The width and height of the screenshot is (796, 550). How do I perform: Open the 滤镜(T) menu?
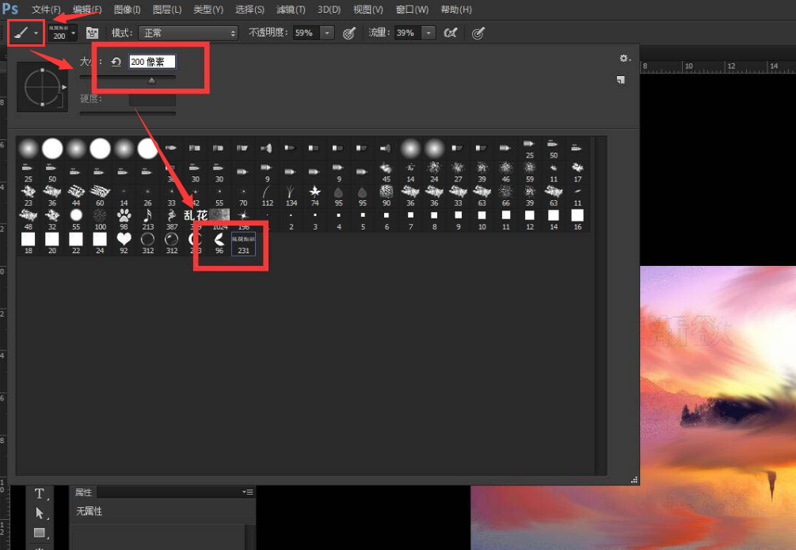pyautogui.click(x=291, y=9)
